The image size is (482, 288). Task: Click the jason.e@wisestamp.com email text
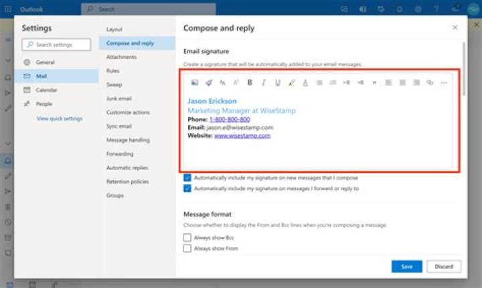pyautogui.click(x=240, y=127)
